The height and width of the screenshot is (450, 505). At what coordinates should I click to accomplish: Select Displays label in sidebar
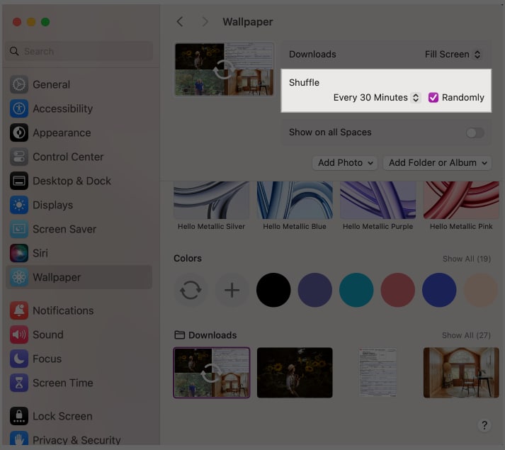(53, 205)
